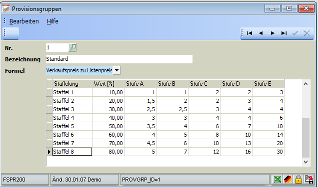Click the vertical scrollbar thumb of the table
Viewport: 318px width, 187px height.
pyautogui.click(x=306, y=138)
